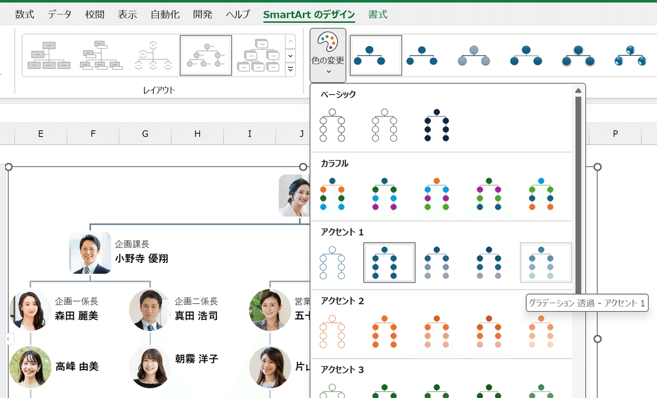The width and height of the screenshot is (657, 398).
Task: Select the 企画一係長 title text
Action: click(77, 301)
